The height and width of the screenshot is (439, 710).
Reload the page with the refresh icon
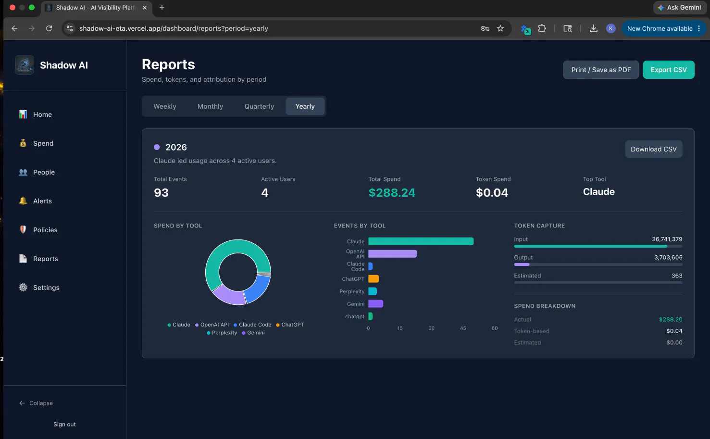(x=49, y=28)
